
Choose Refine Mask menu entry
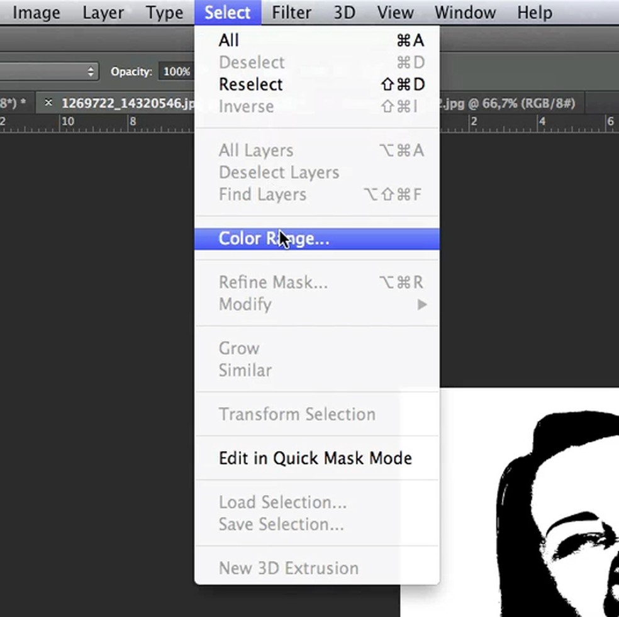click(317, 282)
